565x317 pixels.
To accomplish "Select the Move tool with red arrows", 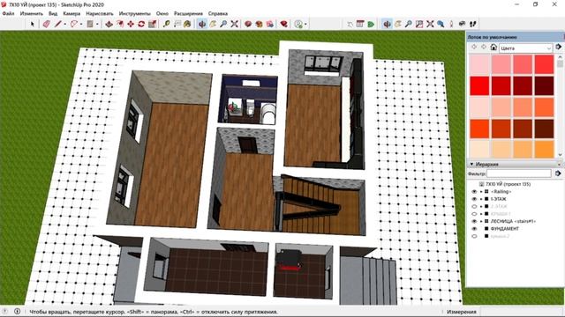I will point(131,24).
